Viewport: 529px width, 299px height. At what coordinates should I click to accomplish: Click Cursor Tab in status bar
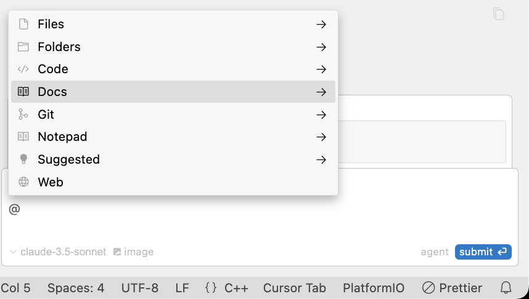click(294, 288)
